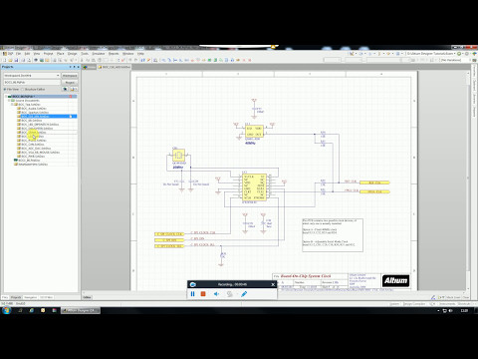Click the REF_CLK output port
478x359 pixels.
point(374,182)
